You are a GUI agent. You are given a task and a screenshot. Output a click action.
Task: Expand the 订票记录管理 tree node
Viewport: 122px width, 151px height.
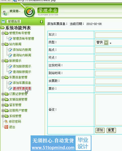pyautogui.click(x=3, y=94)
